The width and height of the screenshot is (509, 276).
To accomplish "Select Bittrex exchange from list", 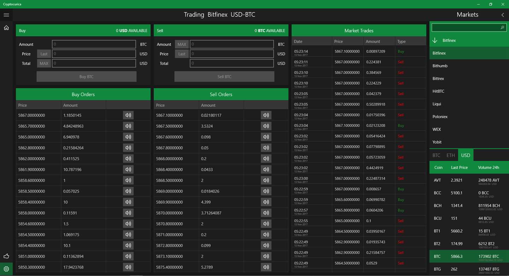I will point(469,78).
